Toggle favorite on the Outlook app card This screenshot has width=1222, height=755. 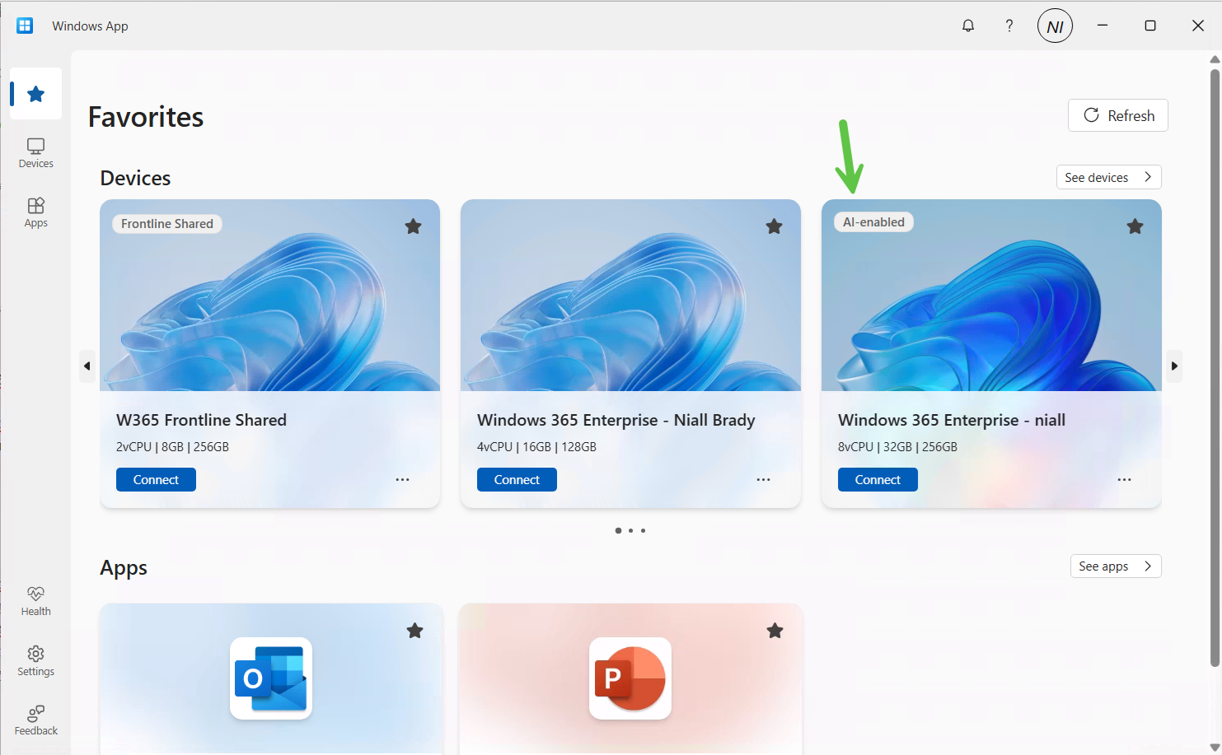coord(414,630)
